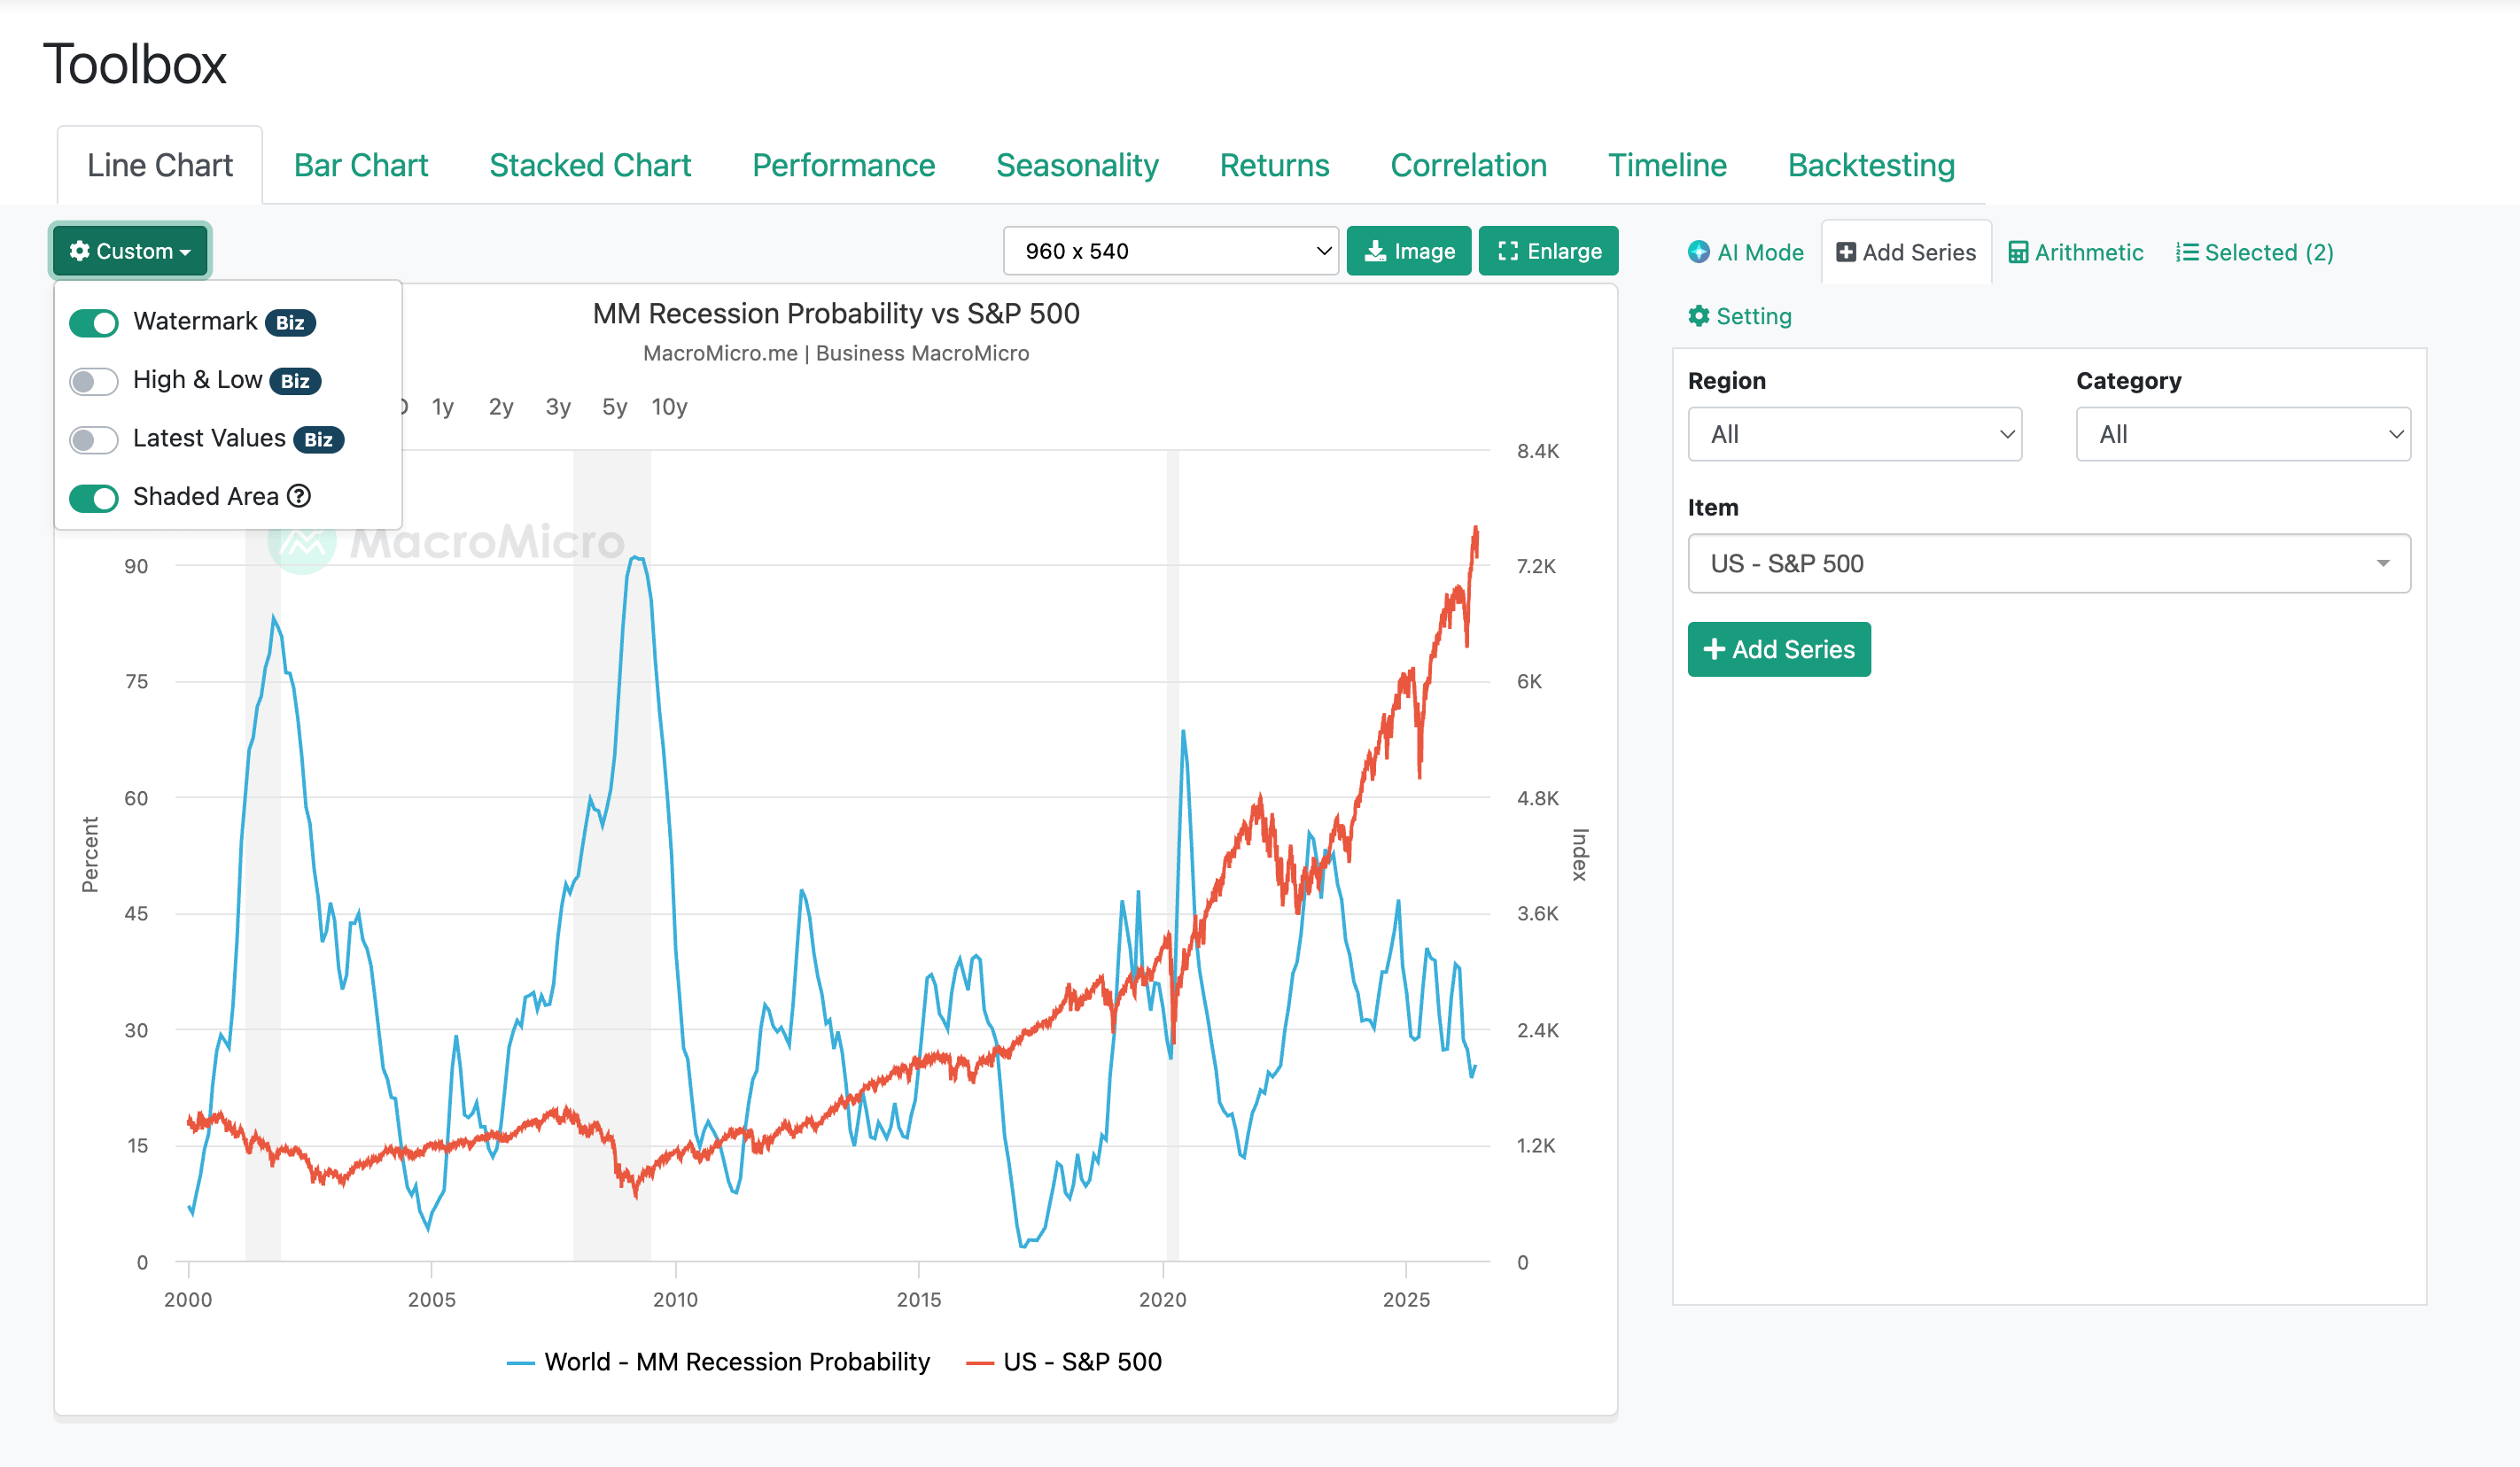Toggle US - S&P 500 legend series
The width and height of the screenshot is (2520, 1467).
coord(1064,1362)
